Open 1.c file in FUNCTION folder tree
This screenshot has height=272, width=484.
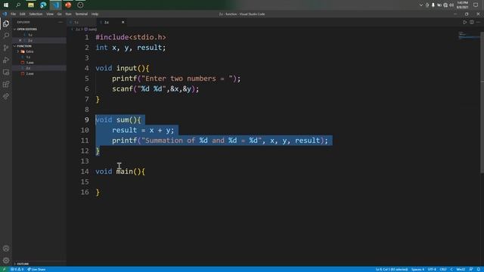coord(39,57)
